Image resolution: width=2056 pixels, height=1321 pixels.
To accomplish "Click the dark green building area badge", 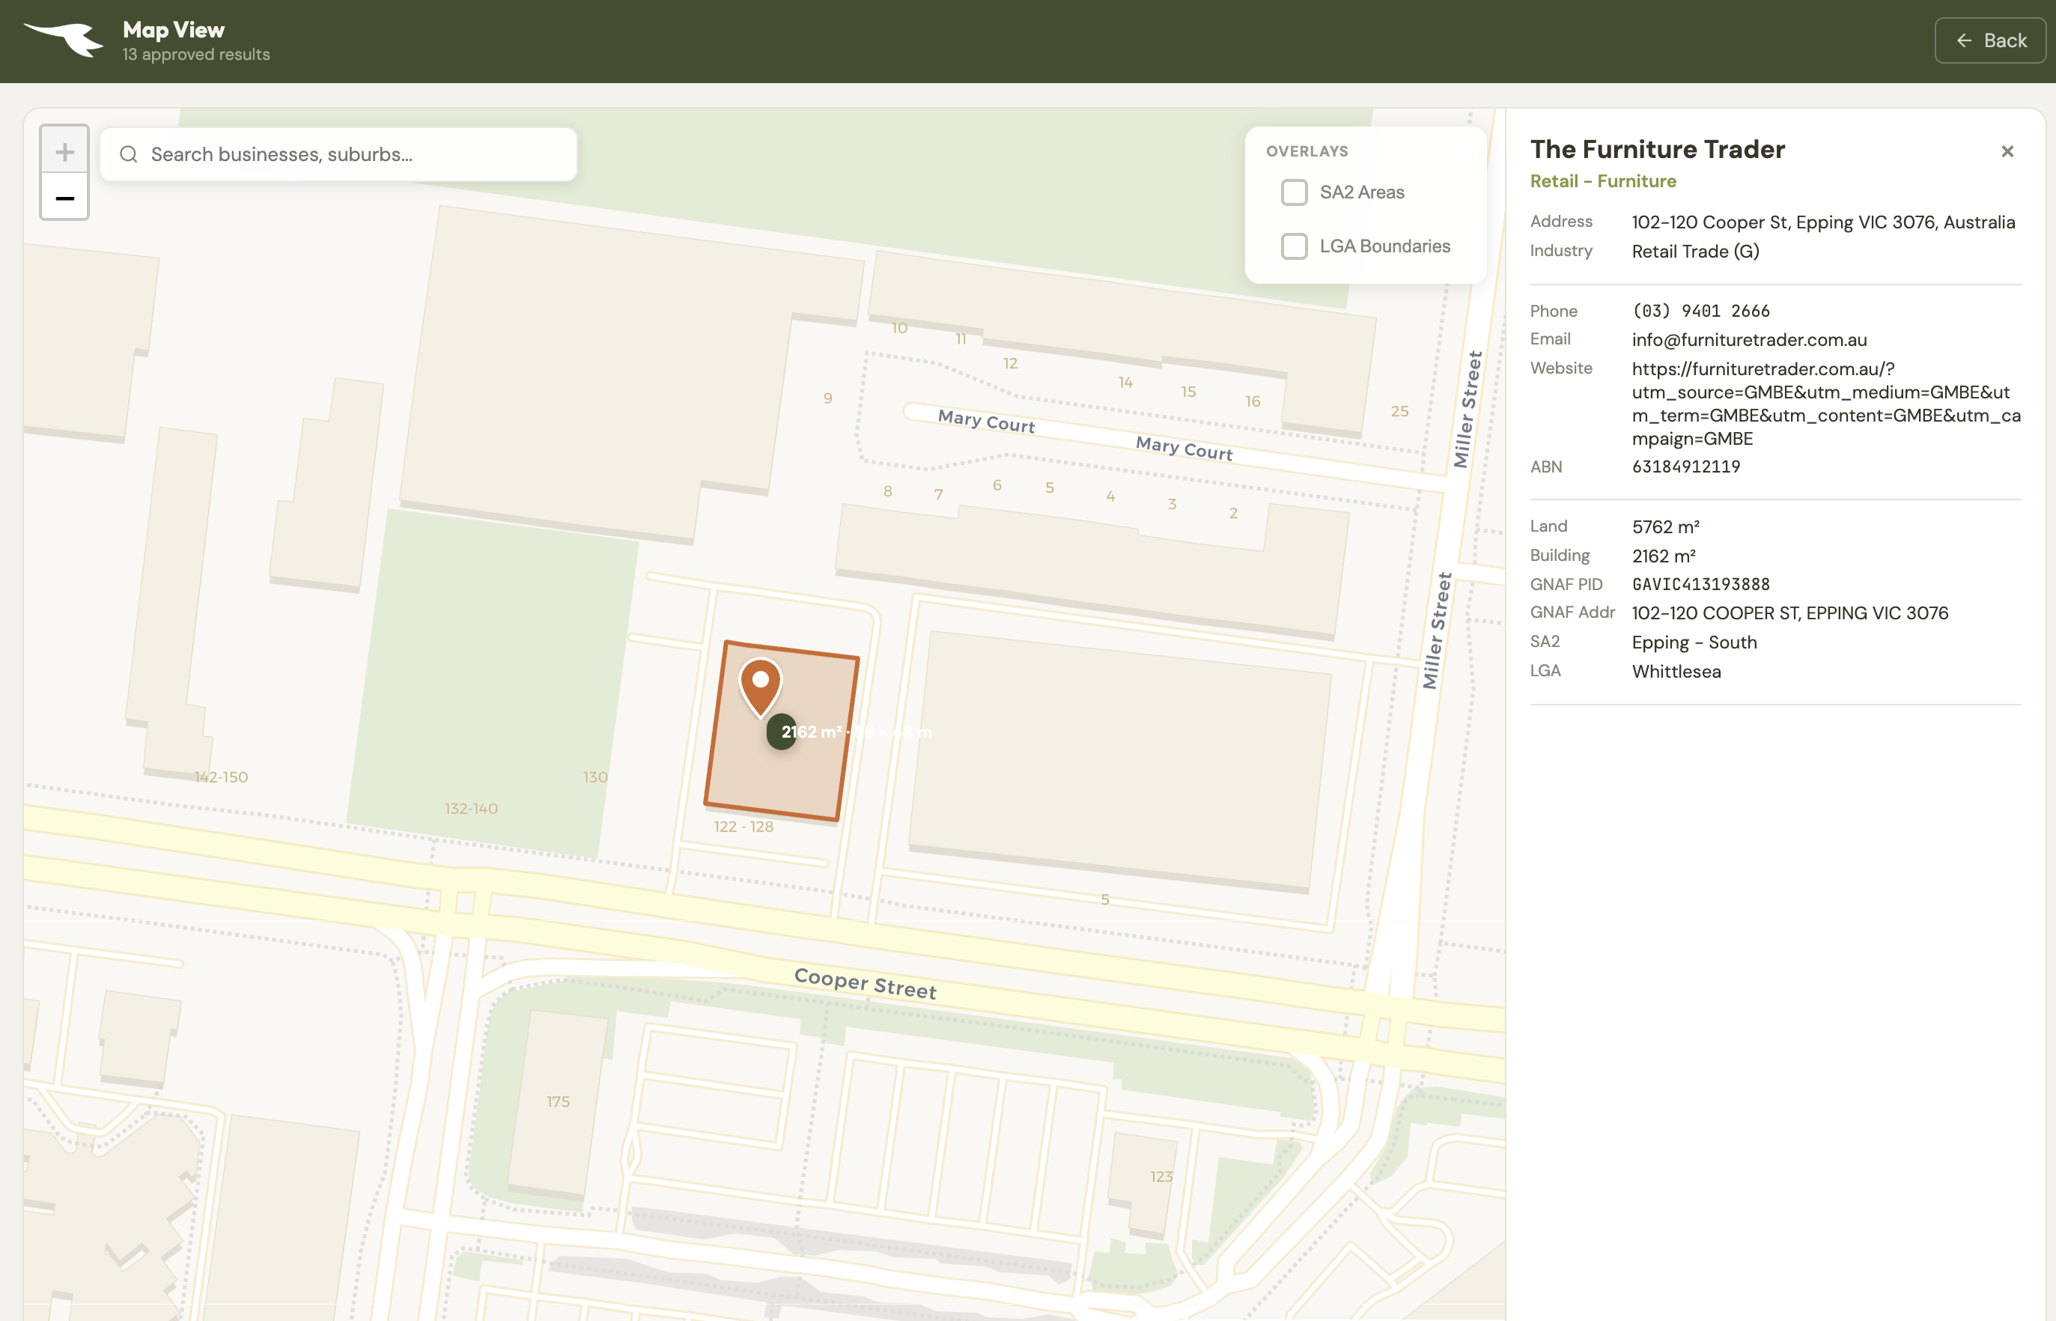I will (x=782, y=732).
